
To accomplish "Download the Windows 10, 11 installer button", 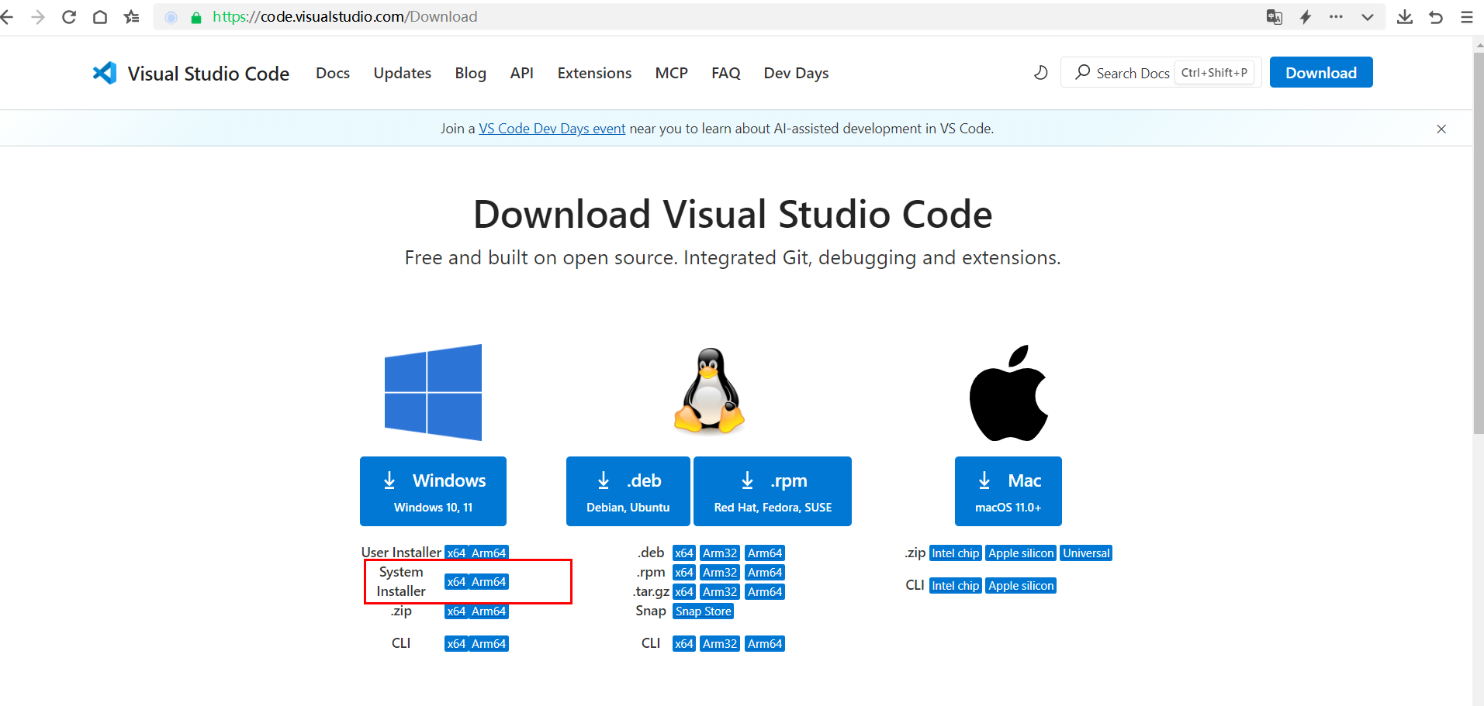I will [433, 491].
